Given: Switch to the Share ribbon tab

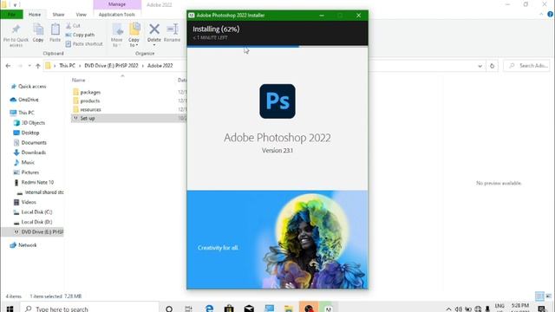Looking at the screenshot, I should pos(58,15).
